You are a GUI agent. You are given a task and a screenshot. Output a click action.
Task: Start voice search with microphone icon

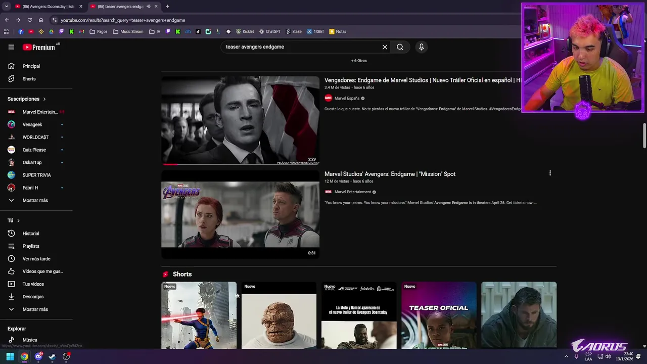pyautogui.click(x=421, y=47)
